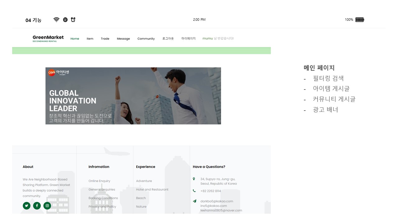398x223 pixels.
Task: Switch to the Item tab
Action: coord(90,39)
